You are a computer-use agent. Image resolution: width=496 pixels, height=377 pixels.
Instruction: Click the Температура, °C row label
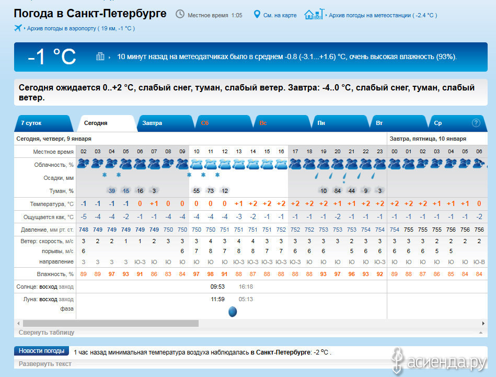click(x=52, y=204)
